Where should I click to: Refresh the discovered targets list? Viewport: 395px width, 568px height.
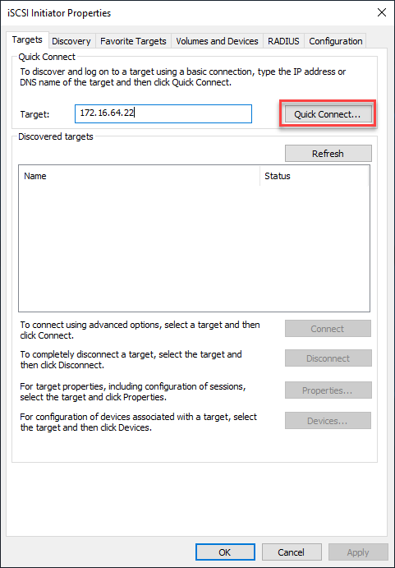point(328,153)
